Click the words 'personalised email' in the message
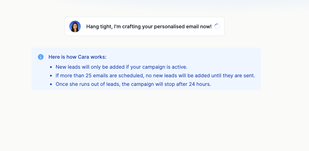The image size is (309, 151). (x=178, y=26)
